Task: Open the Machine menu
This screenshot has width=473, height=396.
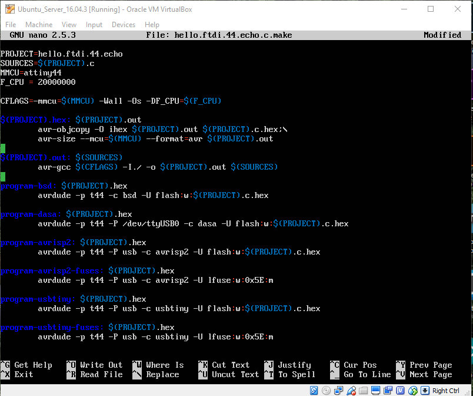Action: (x=39, y=25)
